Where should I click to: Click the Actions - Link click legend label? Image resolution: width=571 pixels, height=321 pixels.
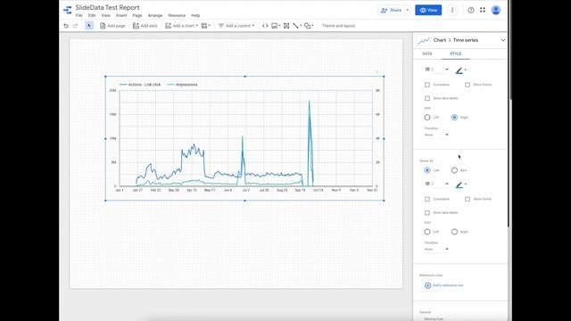[x=145, y=85]
